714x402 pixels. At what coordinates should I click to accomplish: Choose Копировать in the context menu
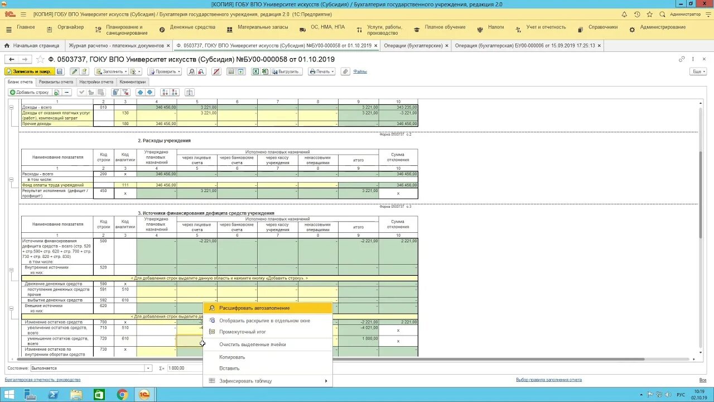point(268,357)
